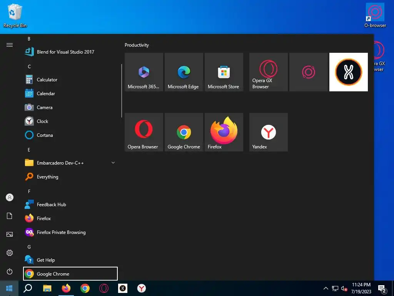The image size is (394, 296).
Task: Open the Microsoft Store tile
Action: click(x=224, y=72)
